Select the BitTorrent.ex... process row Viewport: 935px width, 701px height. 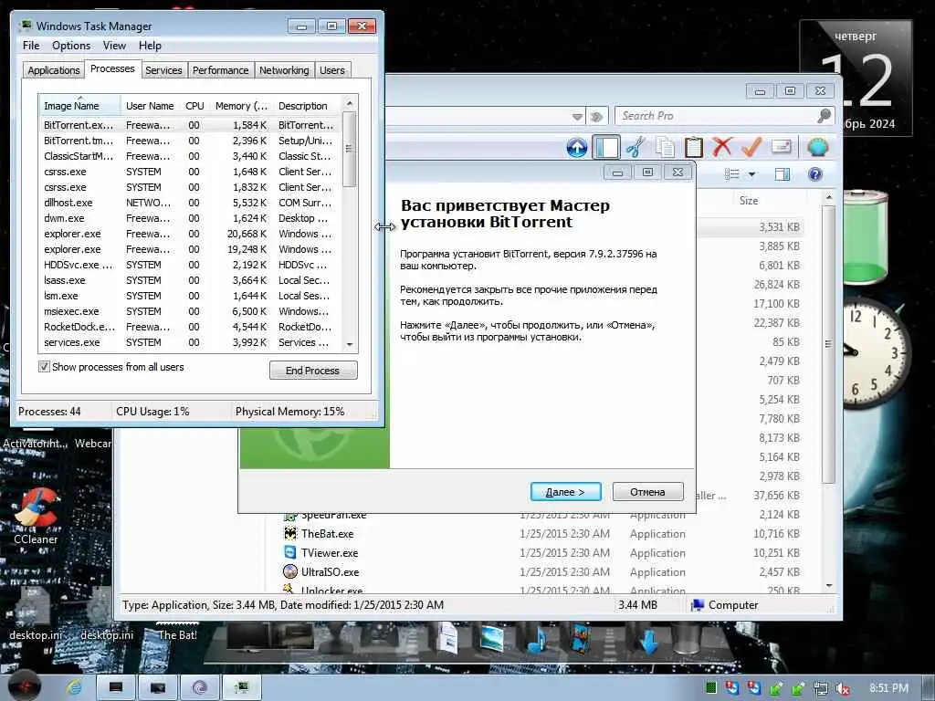[190, 125]
